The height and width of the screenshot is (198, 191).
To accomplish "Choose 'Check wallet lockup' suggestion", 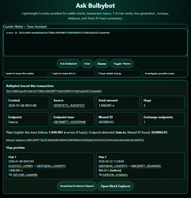I will click(119, 74).
